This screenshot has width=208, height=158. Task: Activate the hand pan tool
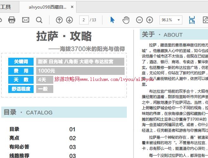(126, 20)
